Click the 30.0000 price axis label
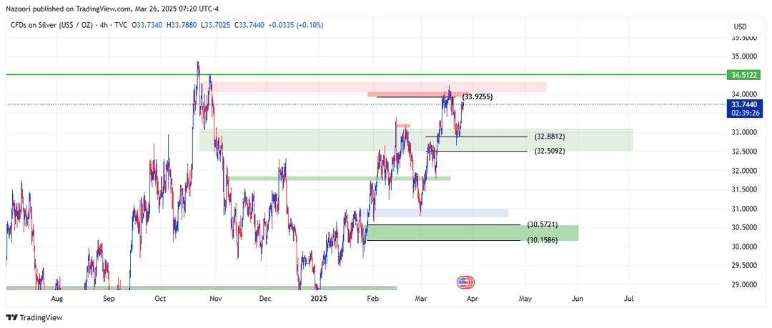 pyautogui.click(x=744, y=247)
